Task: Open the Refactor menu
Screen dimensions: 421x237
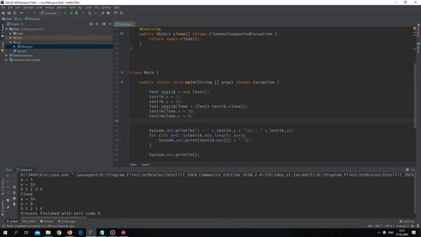Action: pyautogui.click(x=62, y=7)
